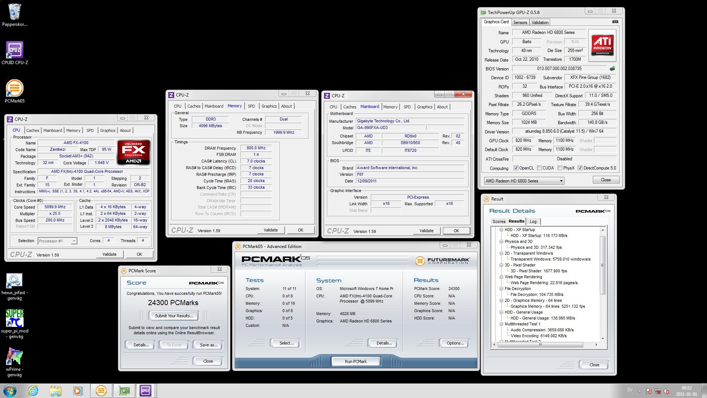Screen dimensions: 707x398
Task: Click Options... button under Results
Action: click(x=455, y=343)
